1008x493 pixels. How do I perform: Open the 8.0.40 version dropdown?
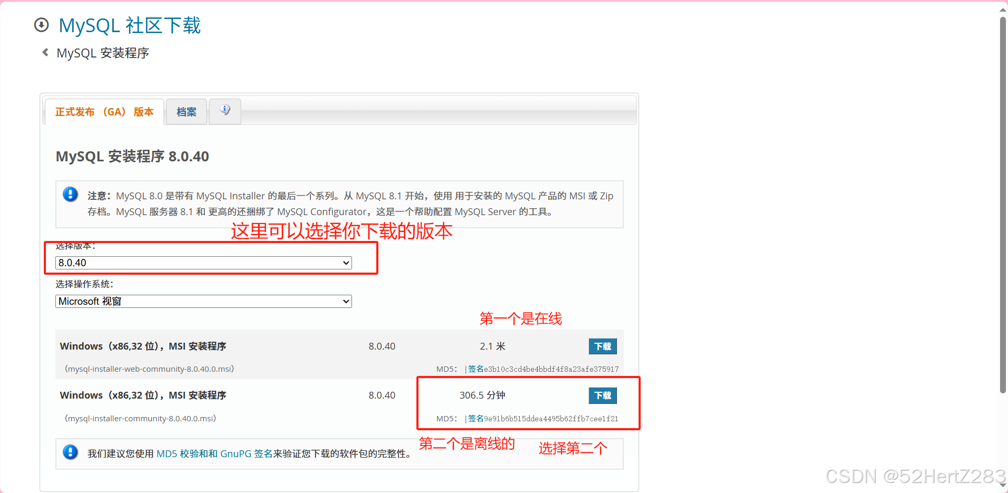click(203, 263)
